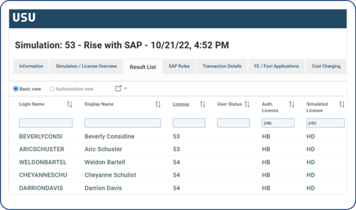Click HD simulated license in WELDONBARTEL row
The height and width of the screenshot is (210, 356).
point(310,162)
